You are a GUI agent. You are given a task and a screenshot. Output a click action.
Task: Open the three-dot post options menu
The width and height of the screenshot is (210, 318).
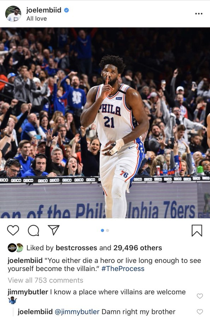pos(199,13)
